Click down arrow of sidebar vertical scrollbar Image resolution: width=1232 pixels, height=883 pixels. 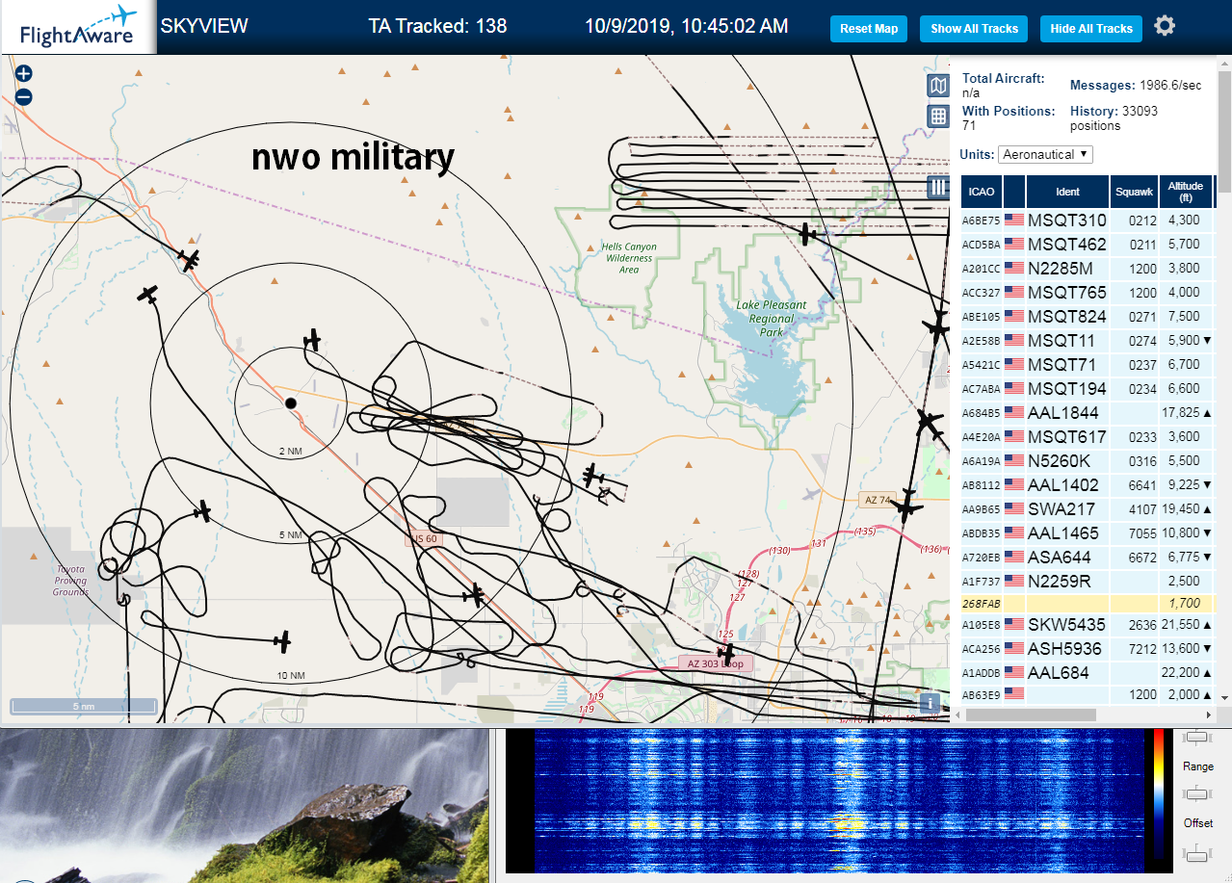pos(1224,697)
